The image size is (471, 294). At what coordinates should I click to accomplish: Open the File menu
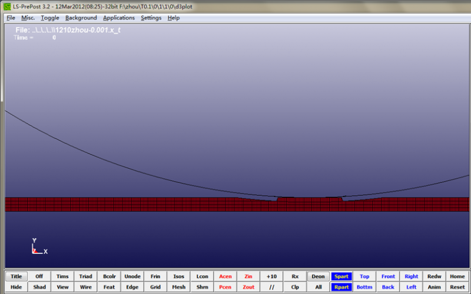tap(11, 18)
